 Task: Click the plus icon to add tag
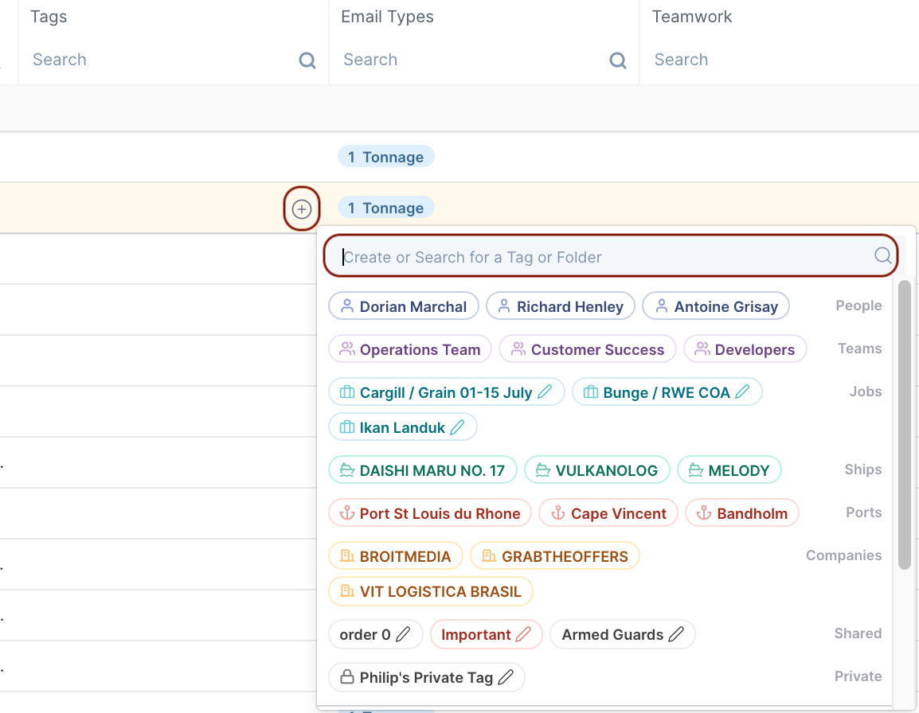[x=302, y=209]
